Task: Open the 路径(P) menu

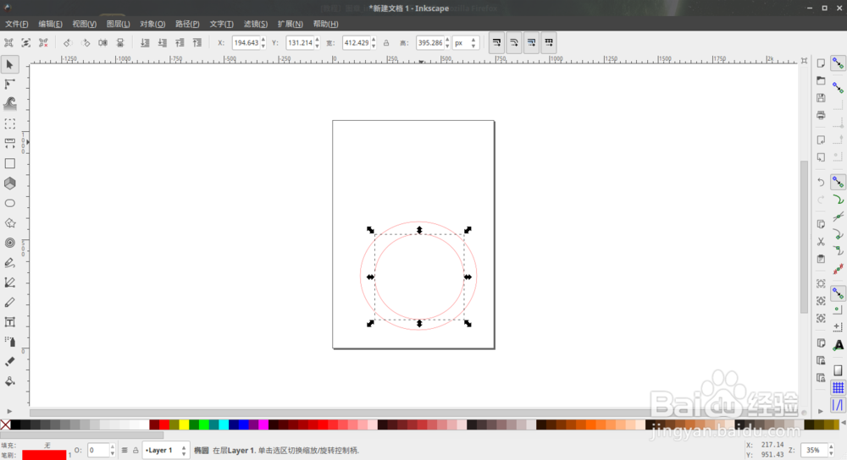Action: coord(187,24)
